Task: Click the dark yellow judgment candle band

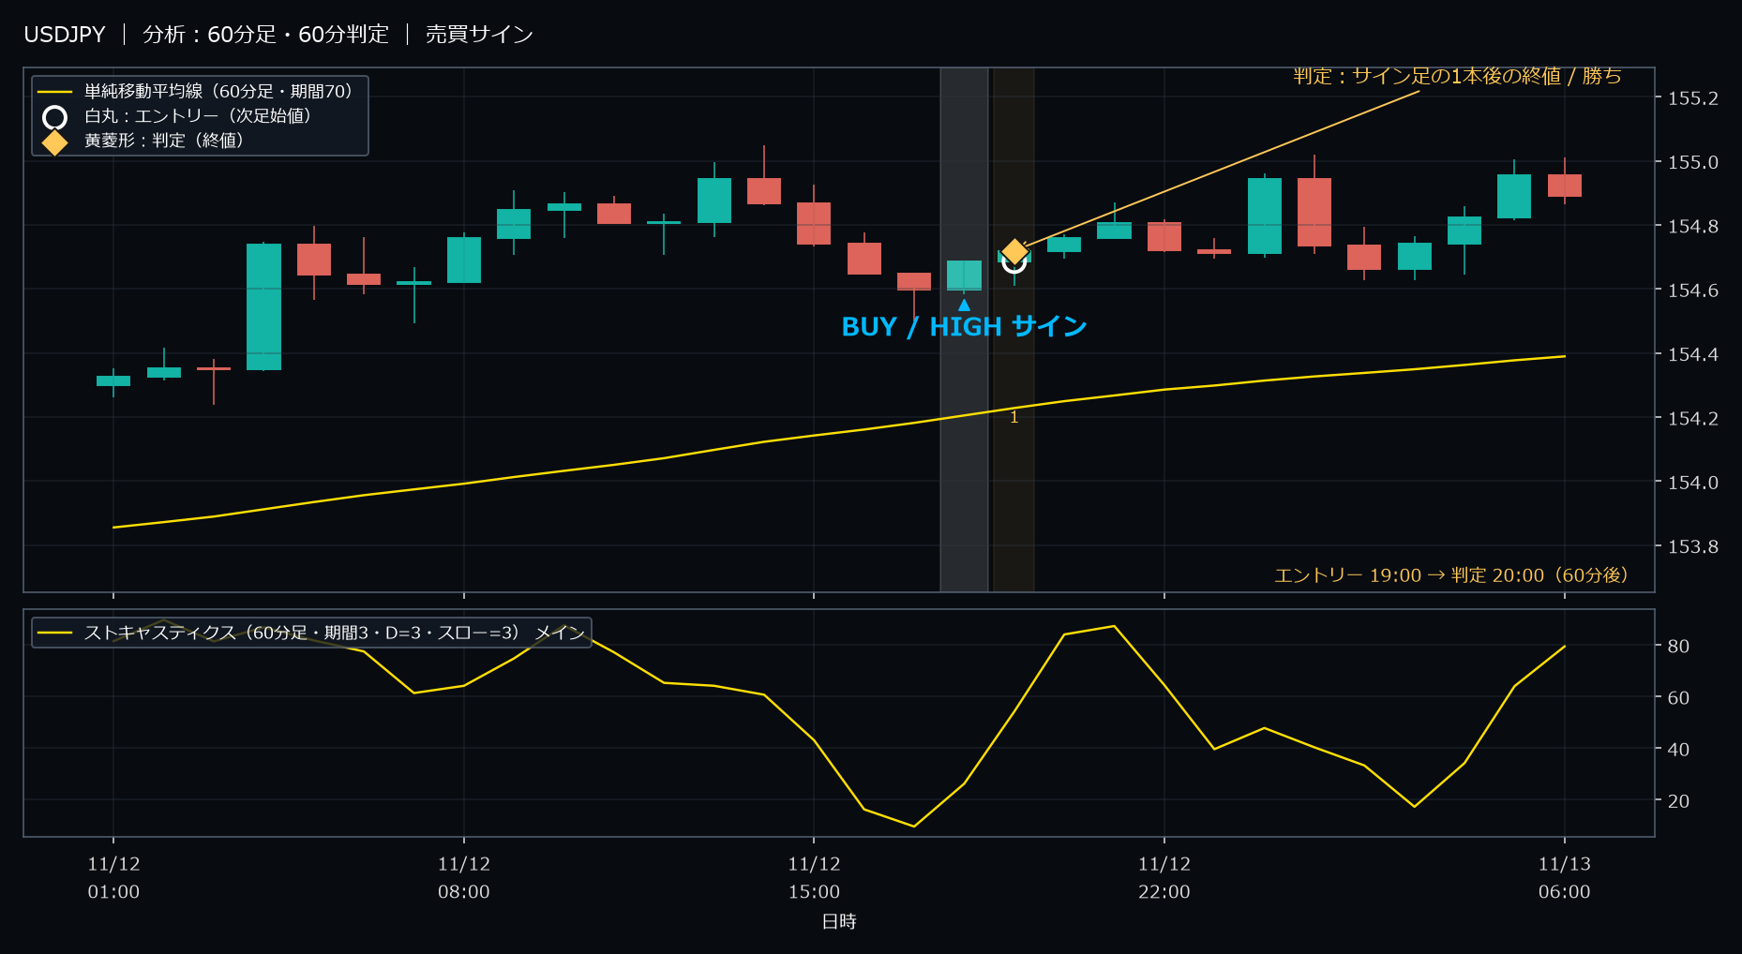Action: 1014,330
